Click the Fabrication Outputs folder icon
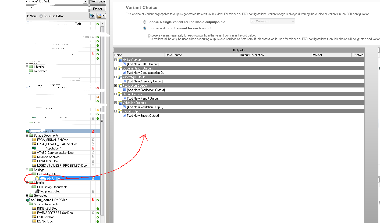Image resolution: width=380 pixels, height=223 pixels. tap(120, 86)
